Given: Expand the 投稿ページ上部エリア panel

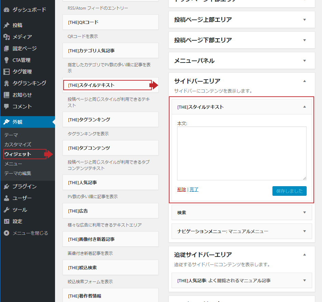Looking at the screenshot, I should click(305, 20).
